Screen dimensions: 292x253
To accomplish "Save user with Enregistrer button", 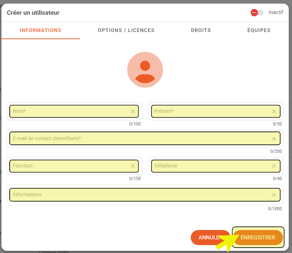I will click(258, 238).
